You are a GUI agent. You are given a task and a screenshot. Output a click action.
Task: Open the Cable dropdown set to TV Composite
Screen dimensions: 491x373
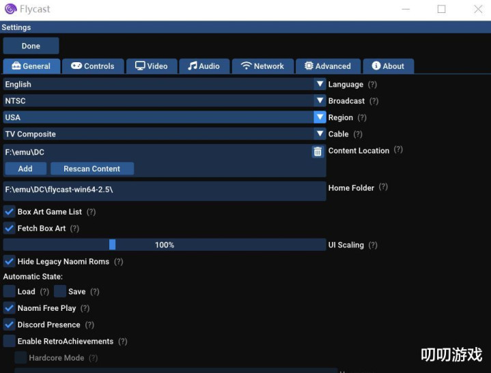[x=319, y=134]
